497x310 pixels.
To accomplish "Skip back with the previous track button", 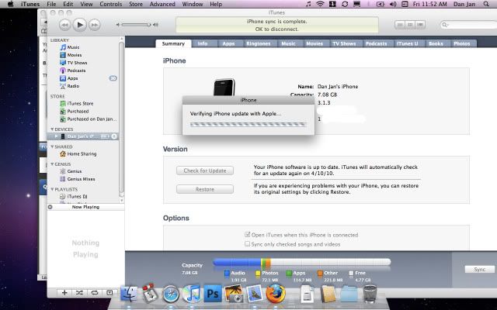I will tap(64, 25).
